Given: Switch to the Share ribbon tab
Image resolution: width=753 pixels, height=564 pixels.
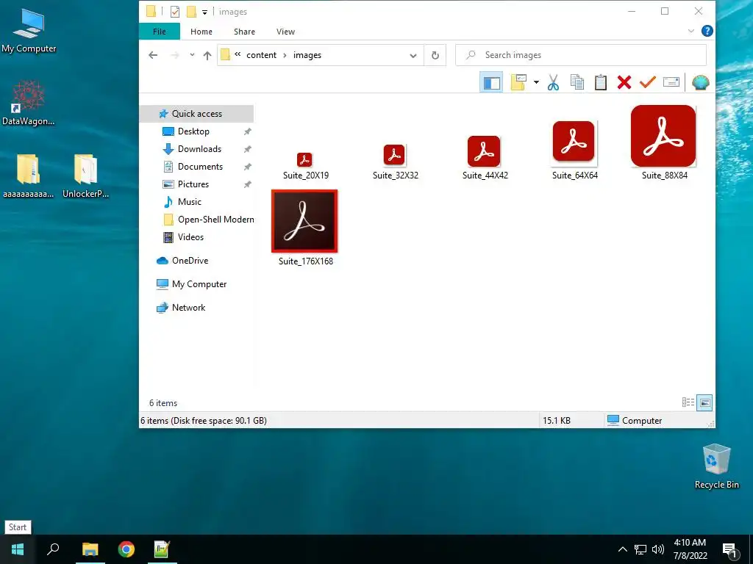Looking at the screenshot, I should [244, 32].
